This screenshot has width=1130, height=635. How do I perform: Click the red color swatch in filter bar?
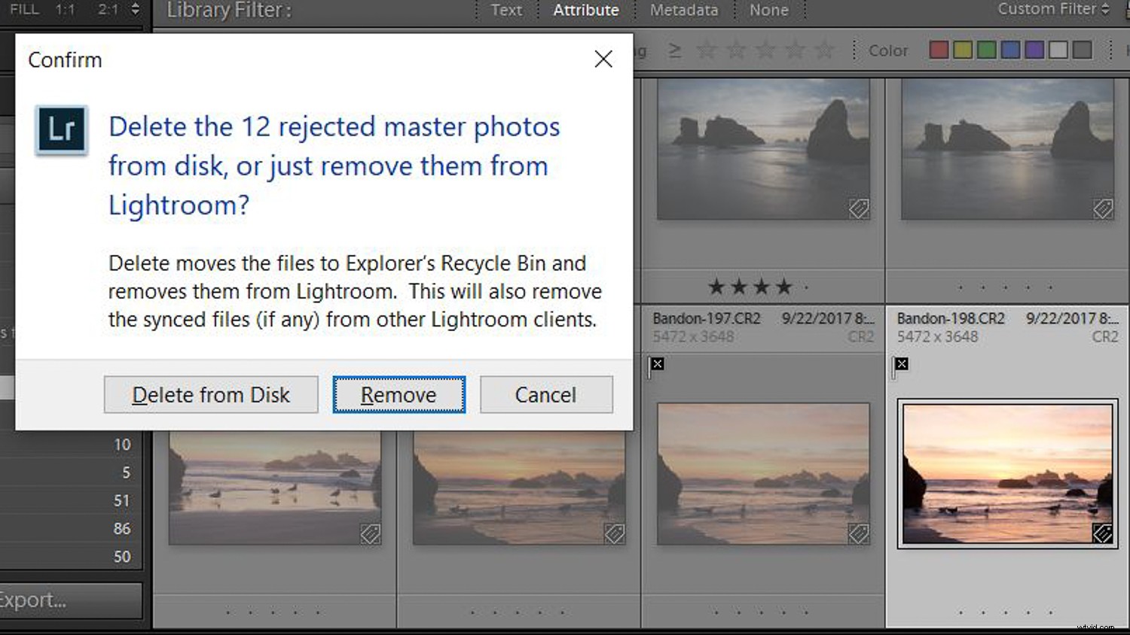[x=939, y=49]
